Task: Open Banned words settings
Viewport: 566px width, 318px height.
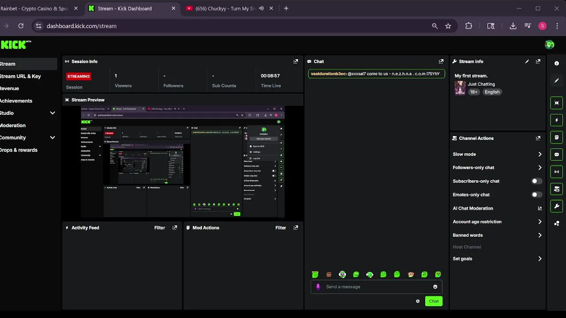Action: tap(497, 235)
